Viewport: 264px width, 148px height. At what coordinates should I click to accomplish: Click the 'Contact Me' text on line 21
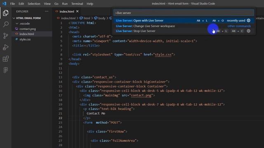coord(96,113)
